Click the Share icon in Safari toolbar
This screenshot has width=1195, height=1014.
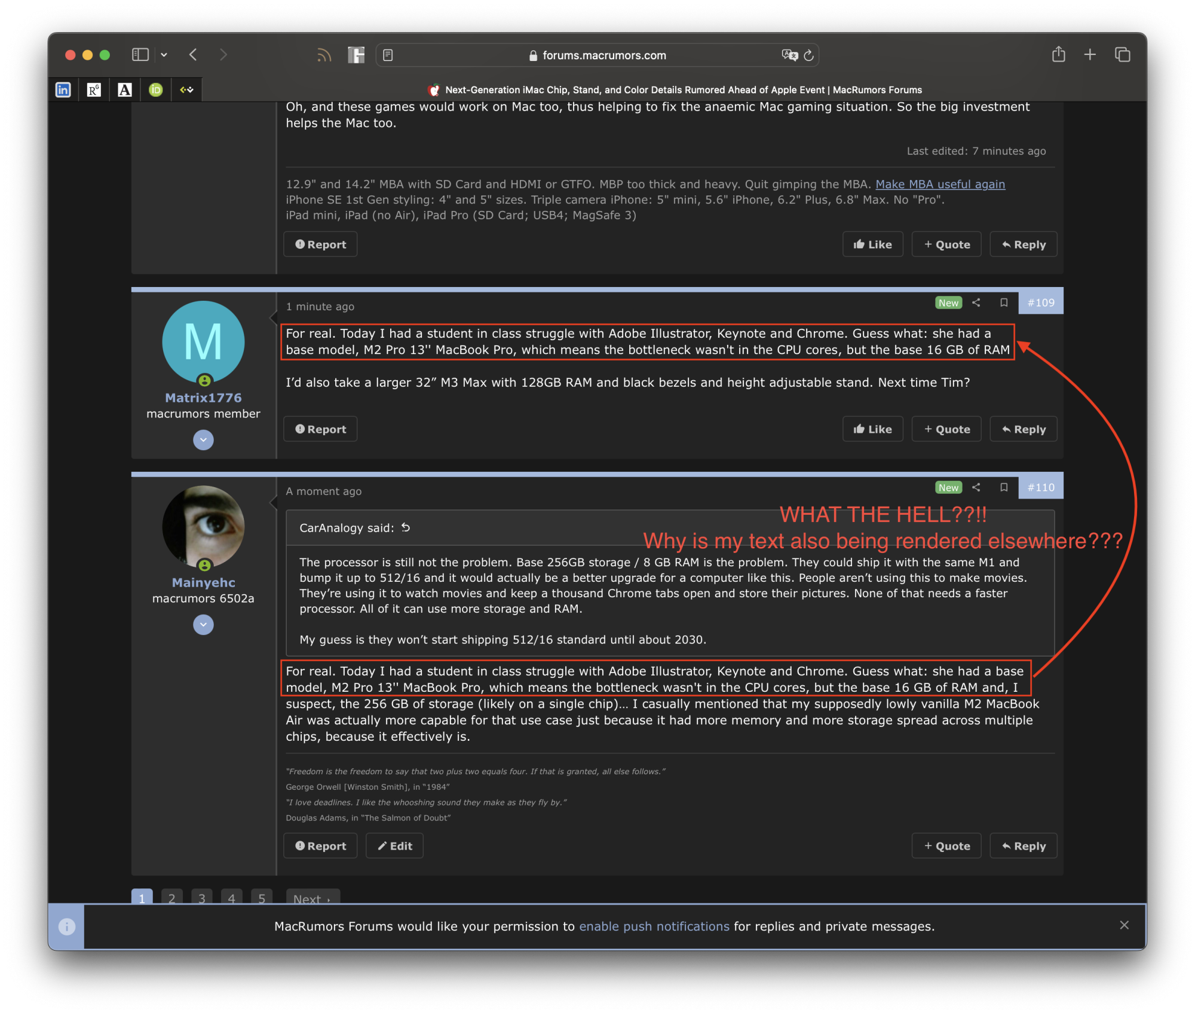pyautogui.click(x=1058, y=55)
